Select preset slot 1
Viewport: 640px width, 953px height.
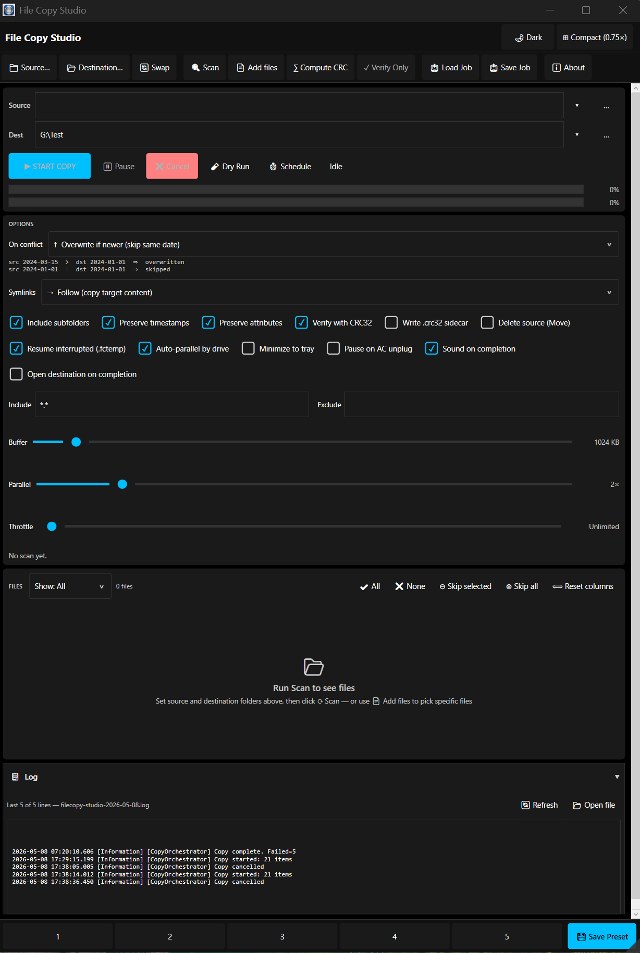58,936
